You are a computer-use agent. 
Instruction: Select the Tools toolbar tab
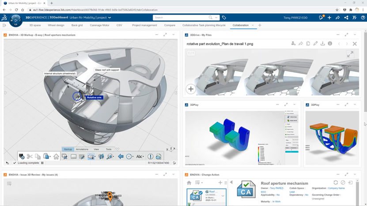tap(109, 149)
